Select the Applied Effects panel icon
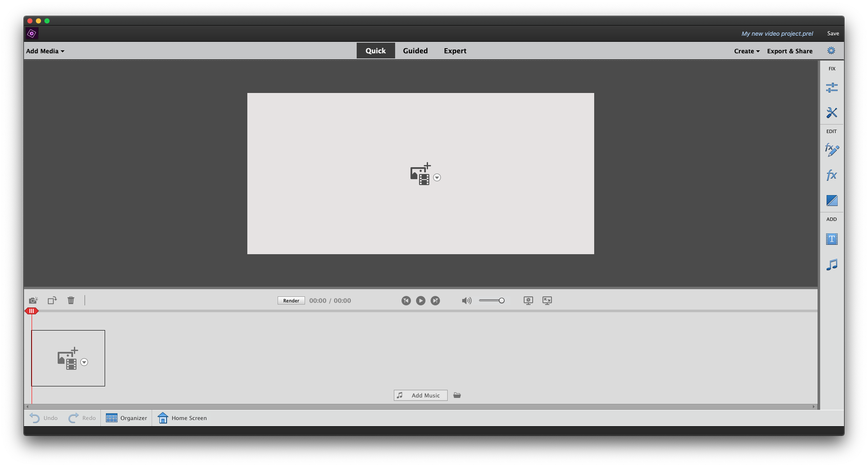This screenshot has height=467, width=868. pyautogui.click(x=831, y=150)
